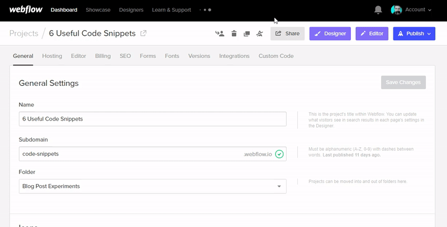Click the user avatar picture

pos(396,9)
